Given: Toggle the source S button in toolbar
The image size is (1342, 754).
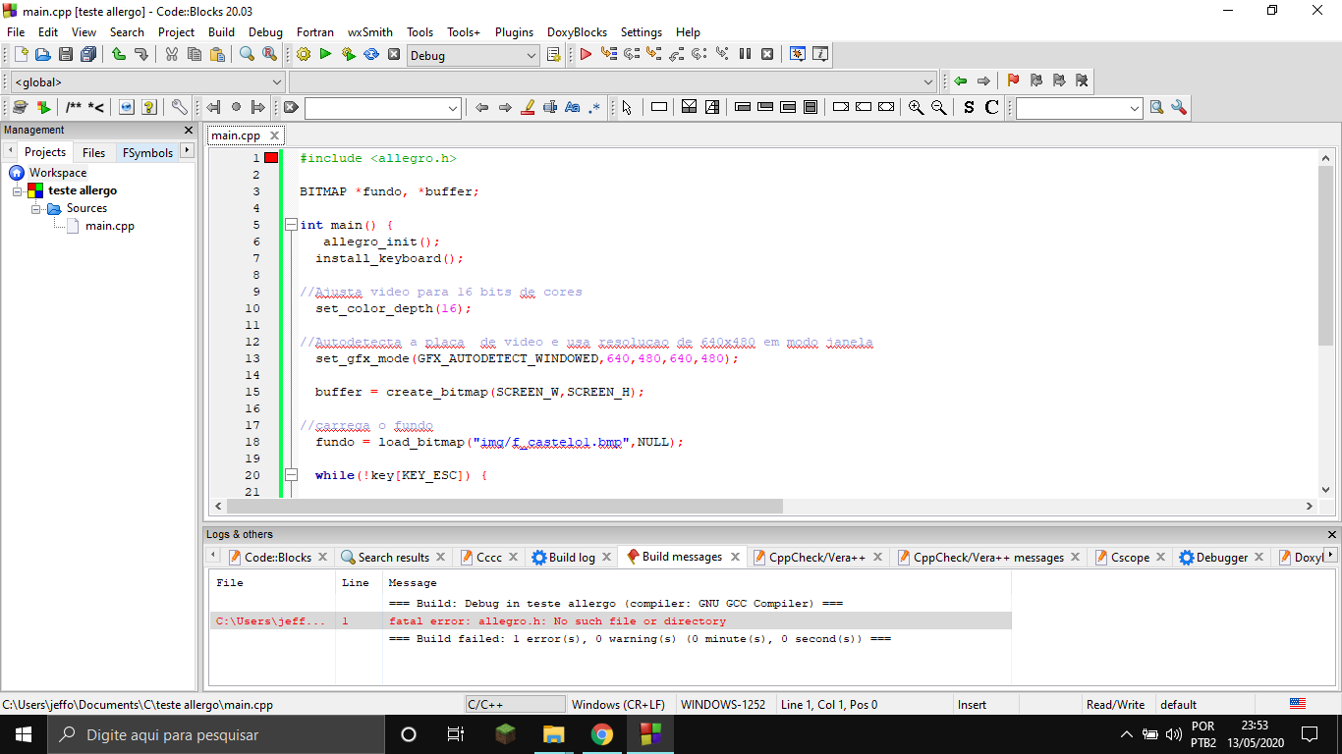Looking at the screenshot, I should [x=969, y=108].
